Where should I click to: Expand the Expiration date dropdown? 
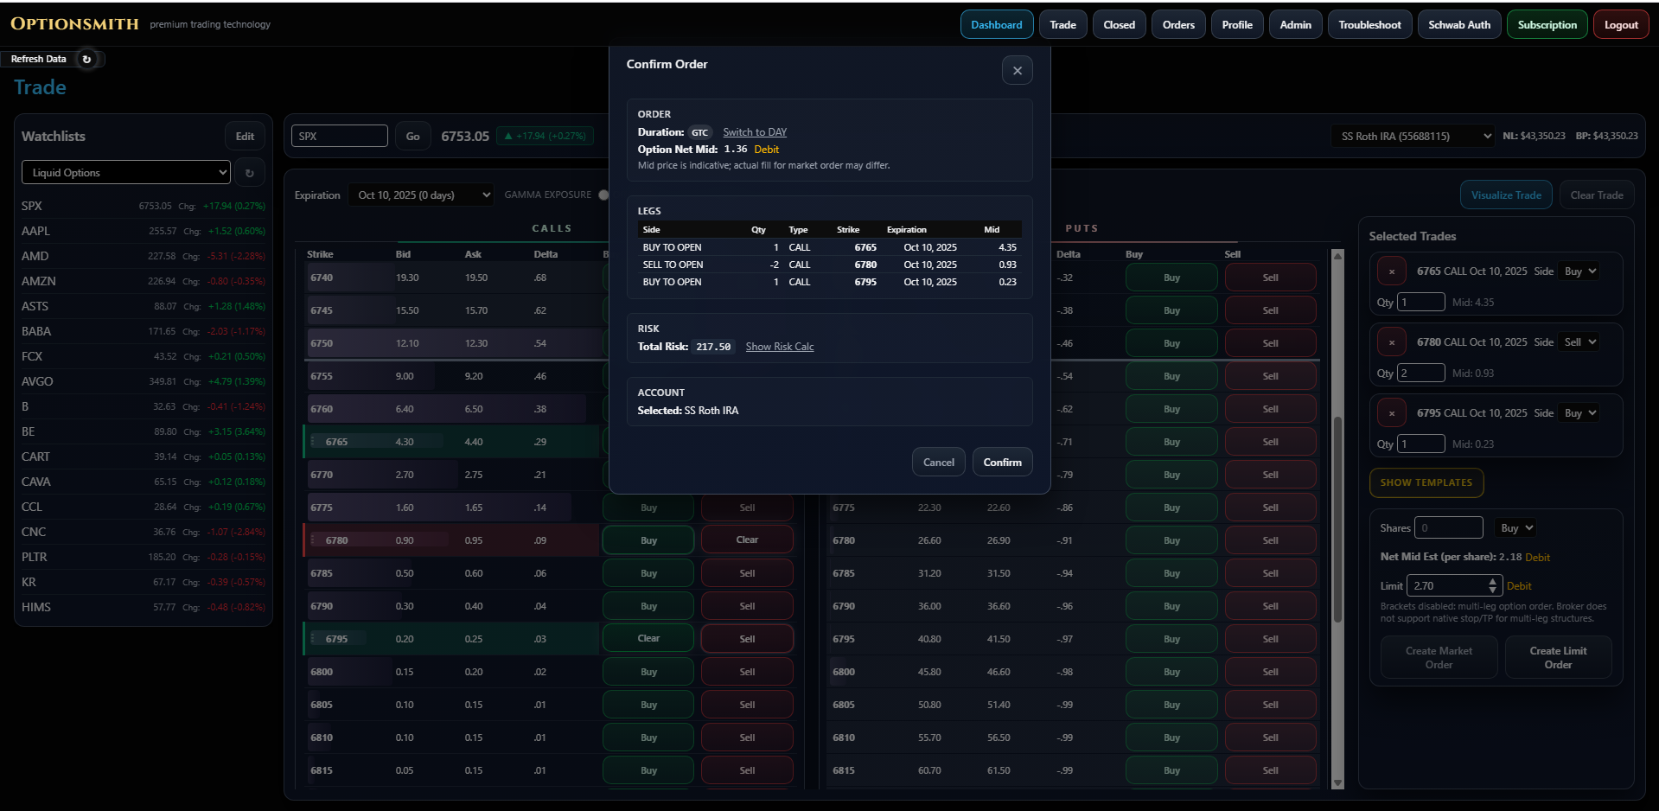pos(422,195)
